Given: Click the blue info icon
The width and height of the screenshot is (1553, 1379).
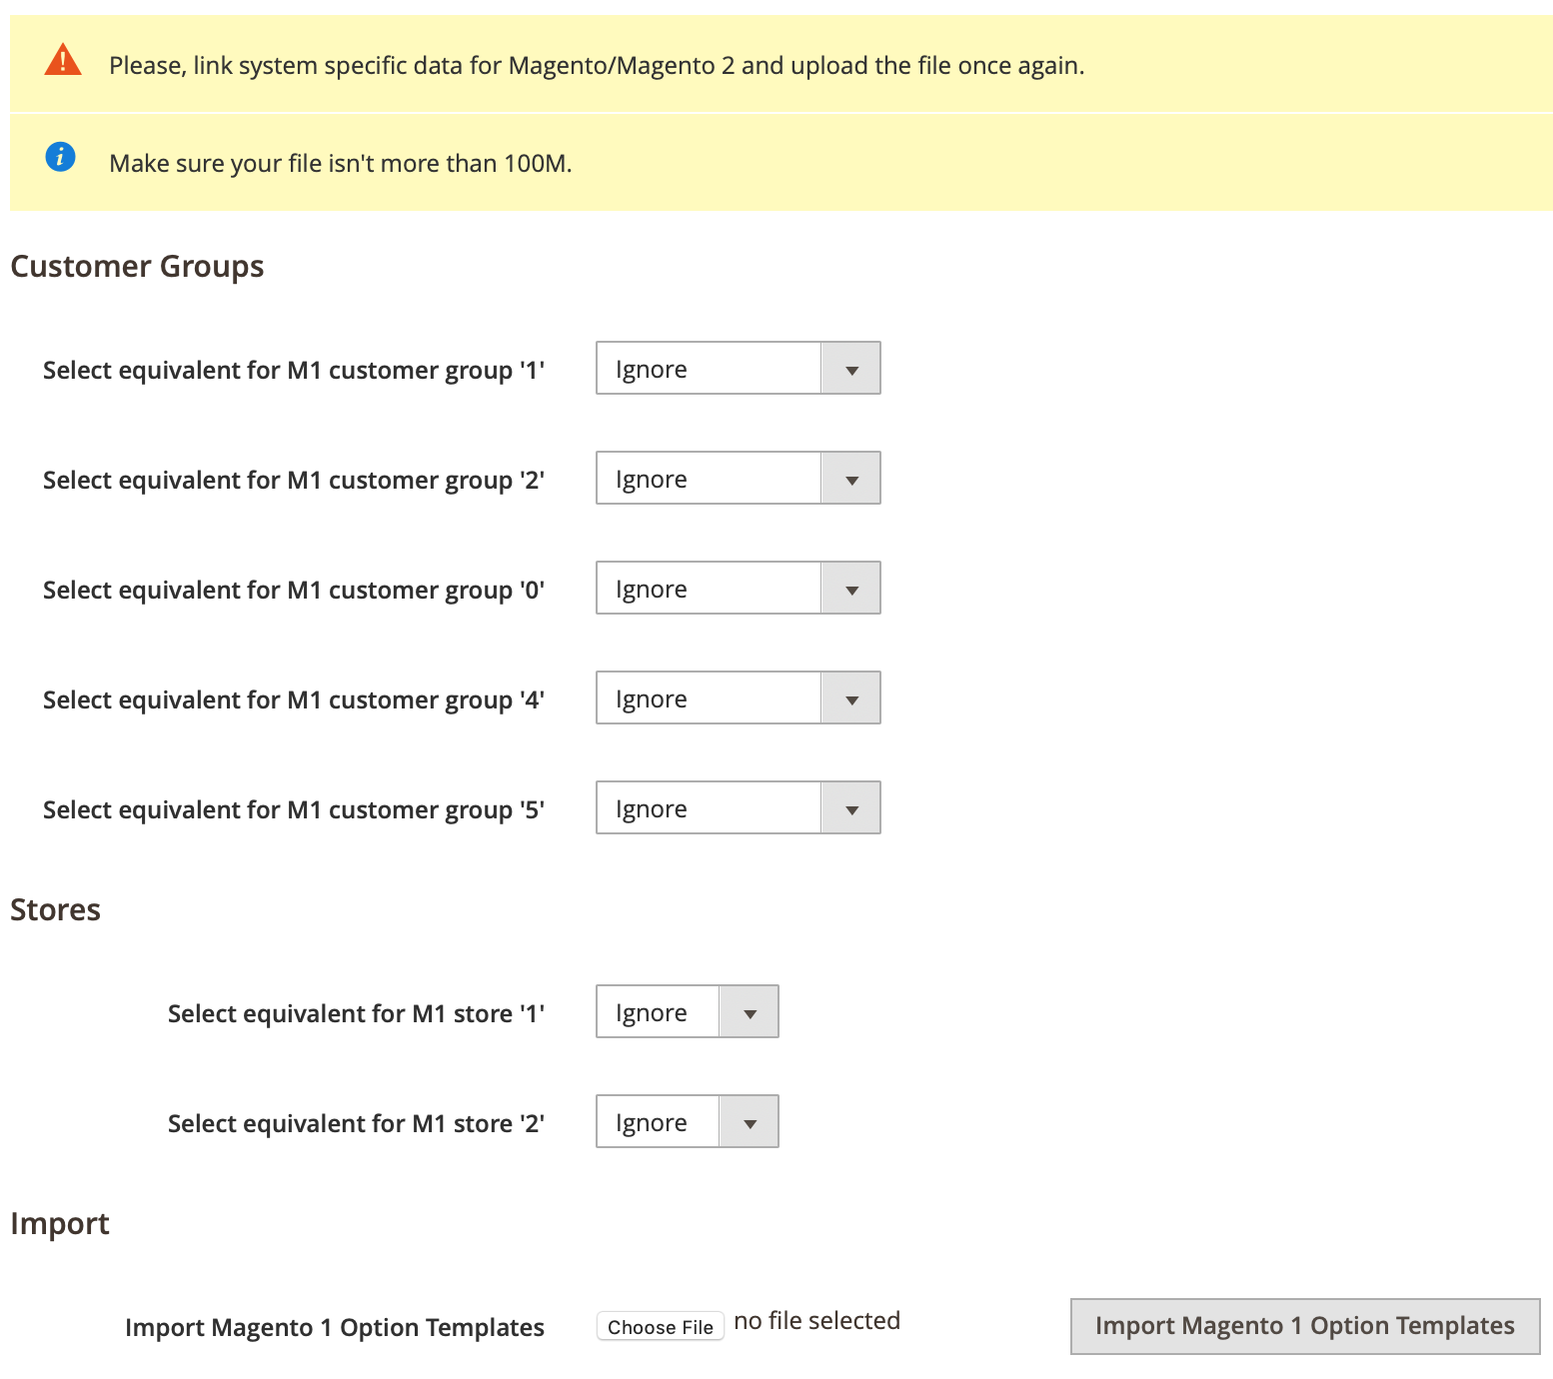Looking at the screenshot, I should 60,157.
